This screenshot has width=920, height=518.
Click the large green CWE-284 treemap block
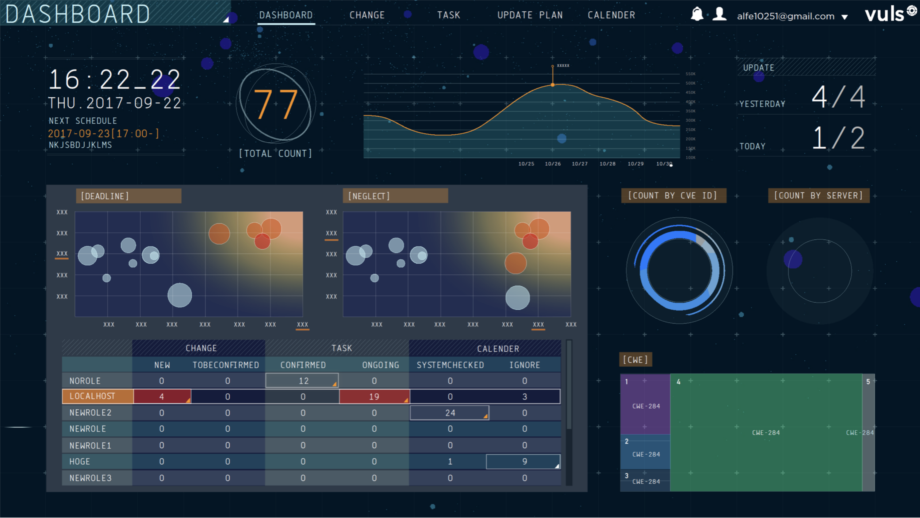point(766,432)
